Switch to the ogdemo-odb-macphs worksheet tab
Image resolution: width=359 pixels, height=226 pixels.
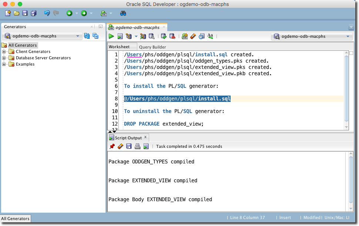tap(137, 27)
